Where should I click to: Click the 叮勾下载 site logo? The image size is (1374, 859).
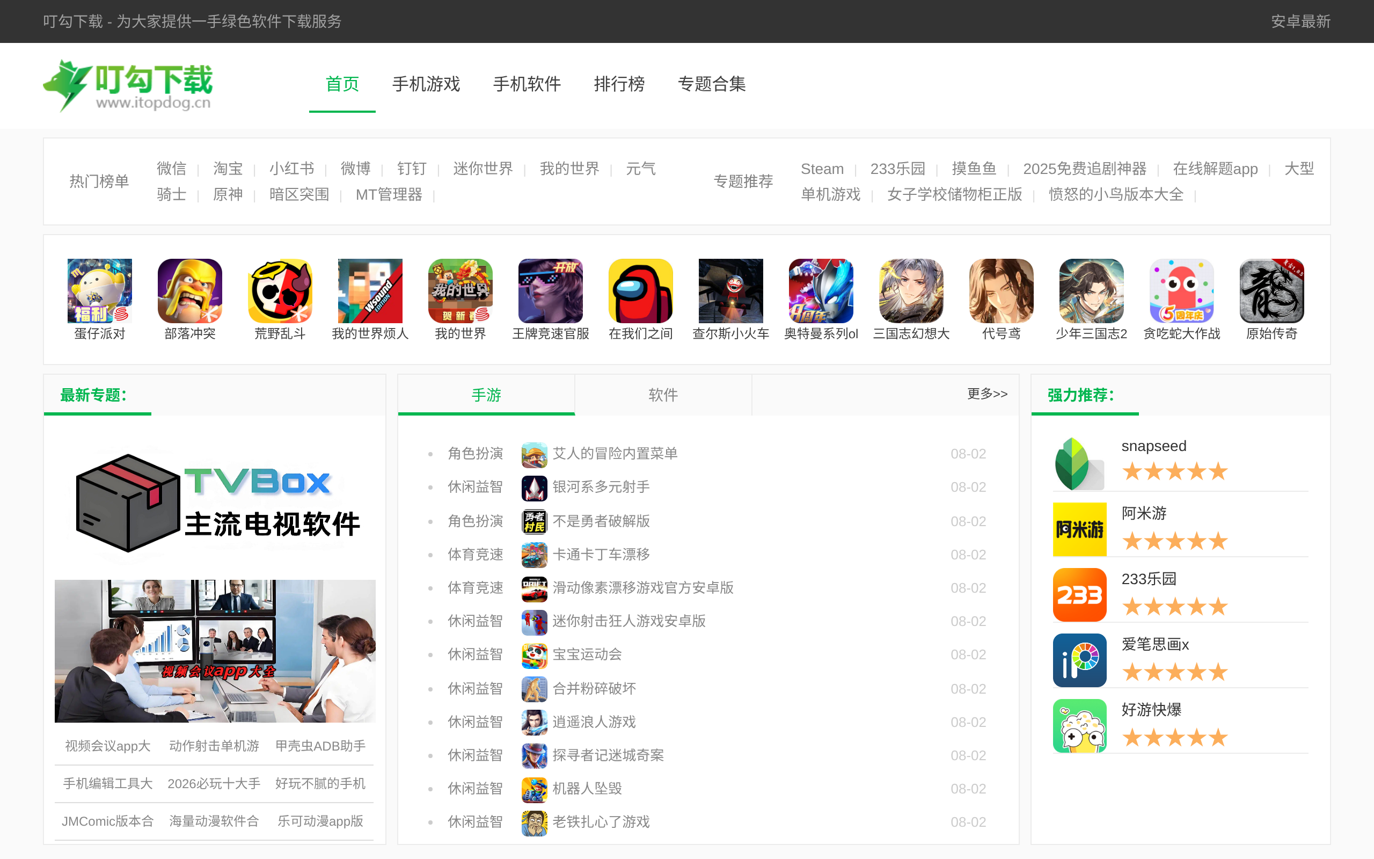click(128, 86)
